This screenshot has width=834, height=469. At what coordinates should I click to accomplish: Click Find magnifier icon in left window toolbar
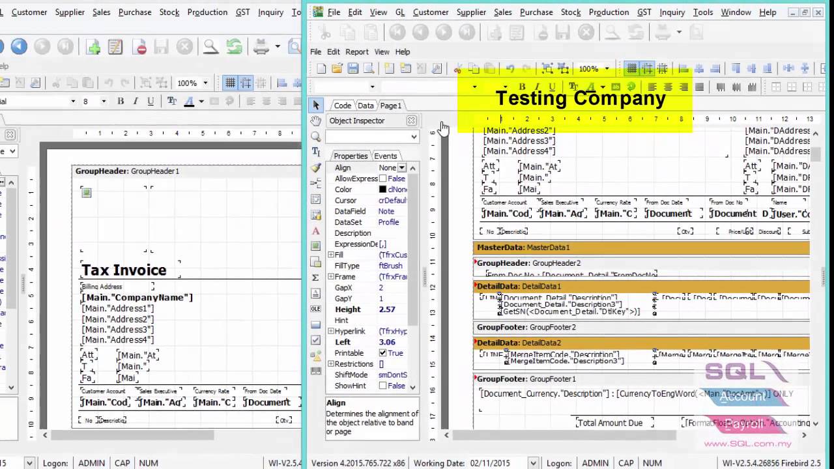coord(210,46)
